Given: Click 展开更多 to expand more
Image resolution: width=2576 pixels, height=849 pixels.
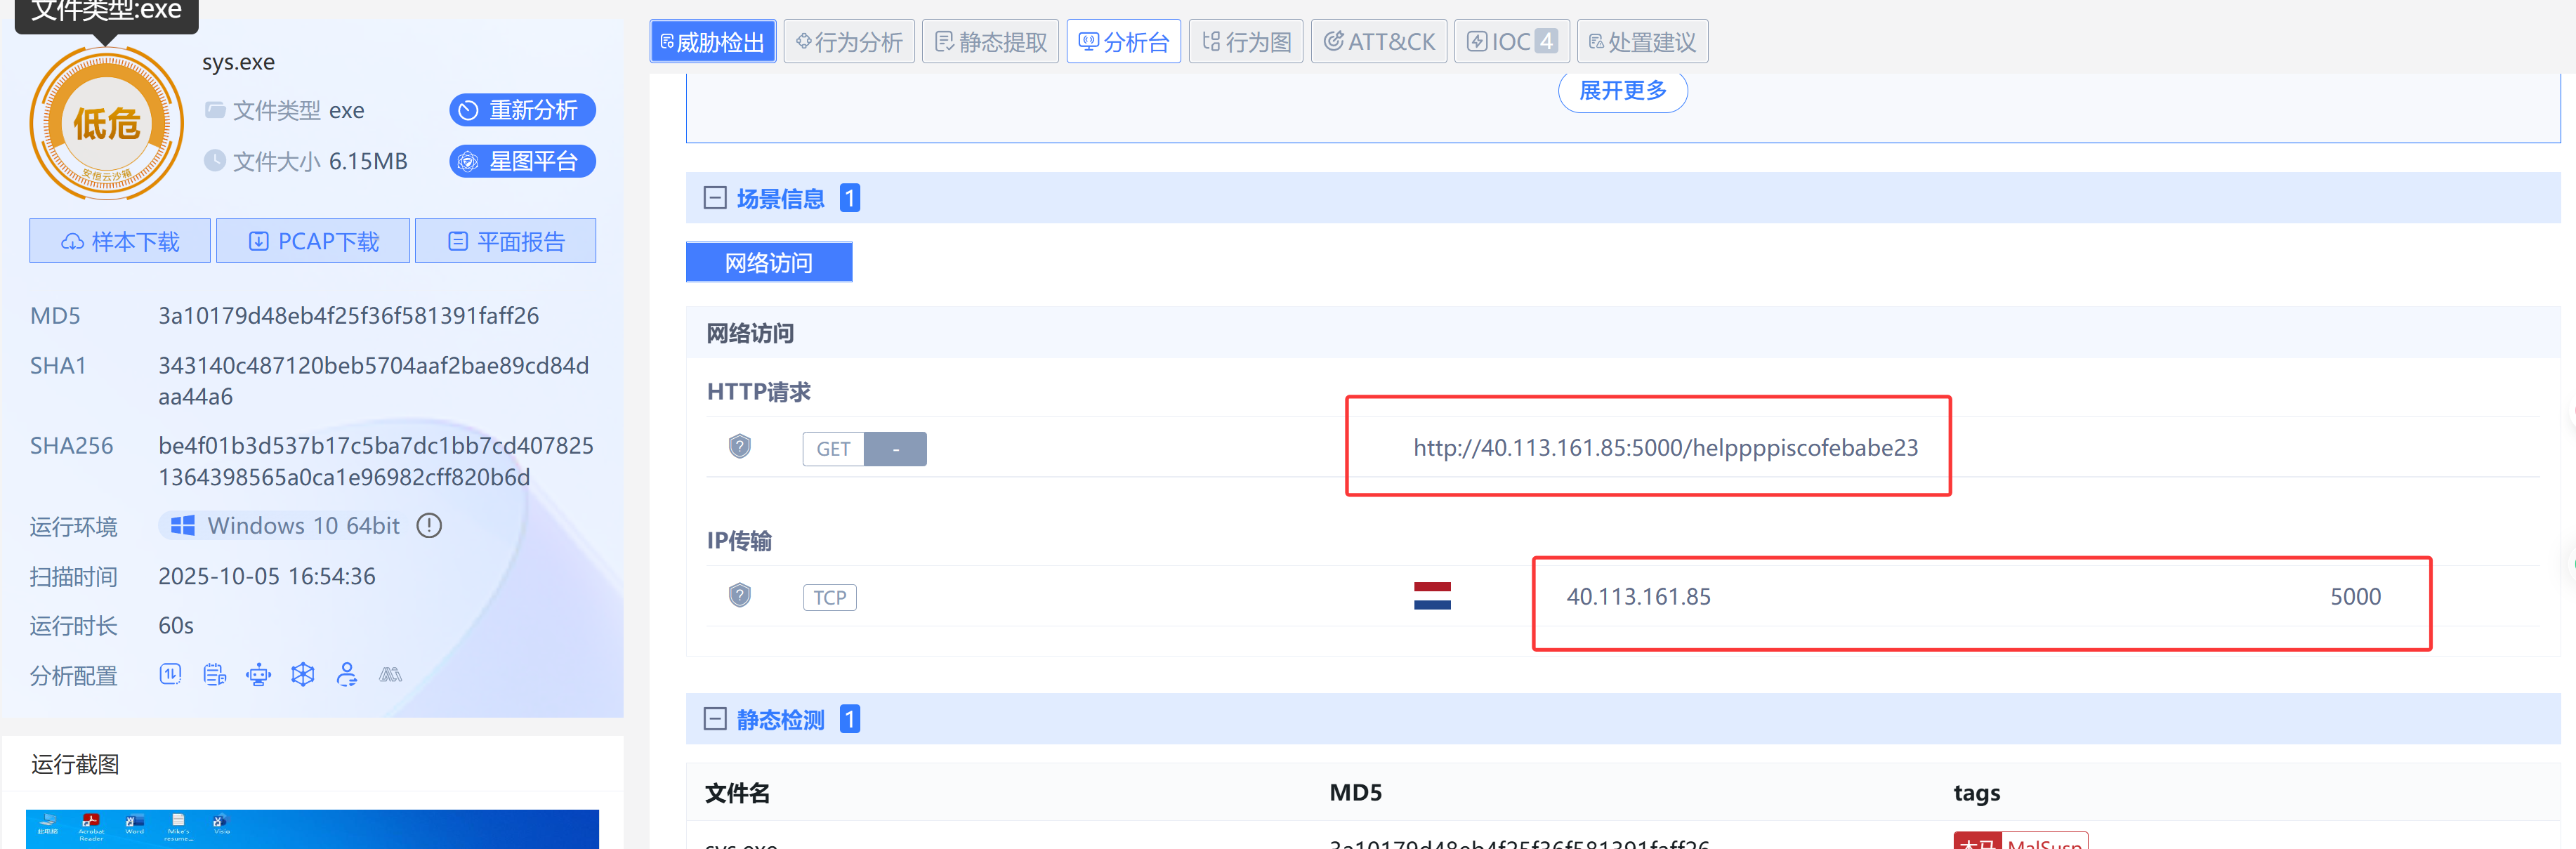Looking at the screenshot, I should 1622,91.
